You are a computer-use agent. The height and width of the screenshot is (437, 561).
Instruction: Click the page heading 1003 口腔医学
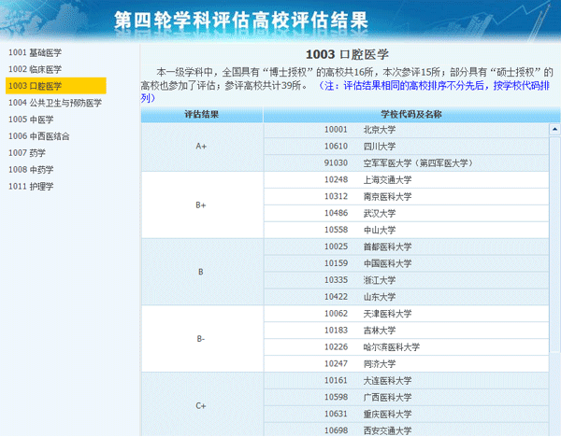point(347,54)
